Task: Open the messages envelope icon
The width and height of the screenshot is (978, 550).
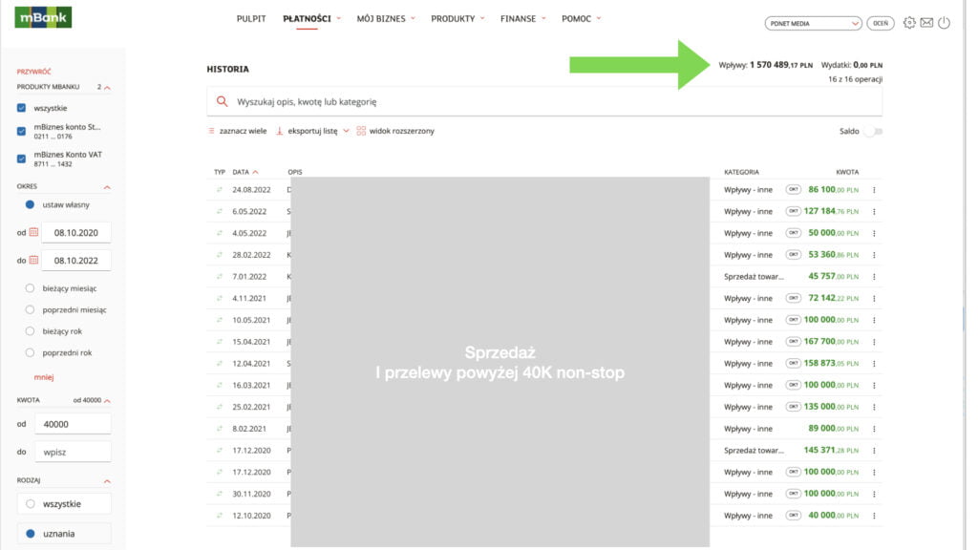Action: coord(926,23)
